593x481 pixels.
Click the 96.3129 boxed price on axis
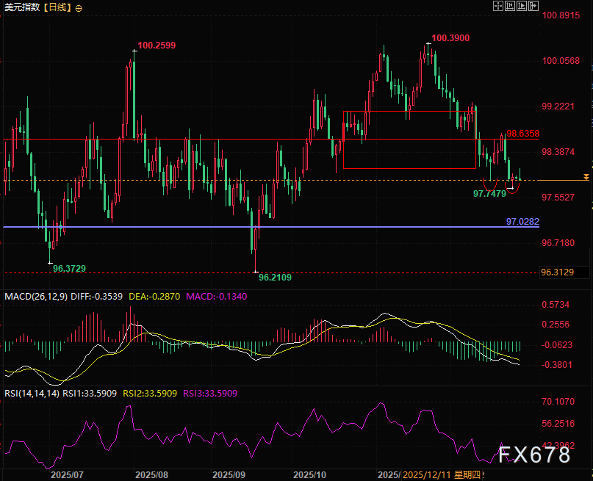point(556,272)
